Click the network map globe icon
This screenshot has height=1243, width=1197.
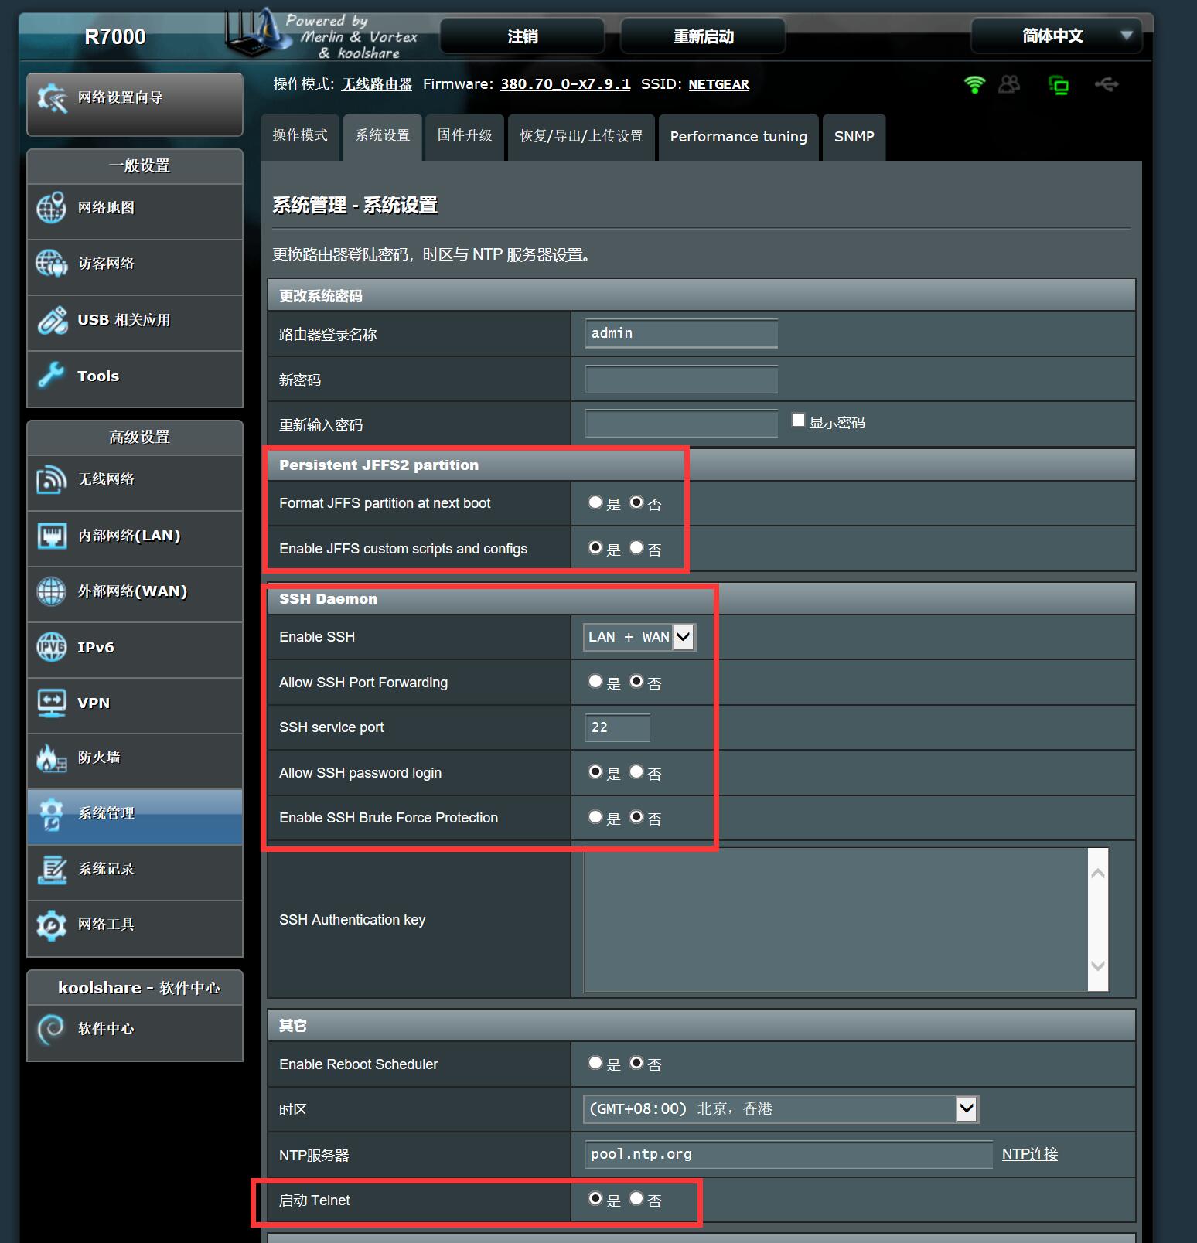tap(52, 207)
